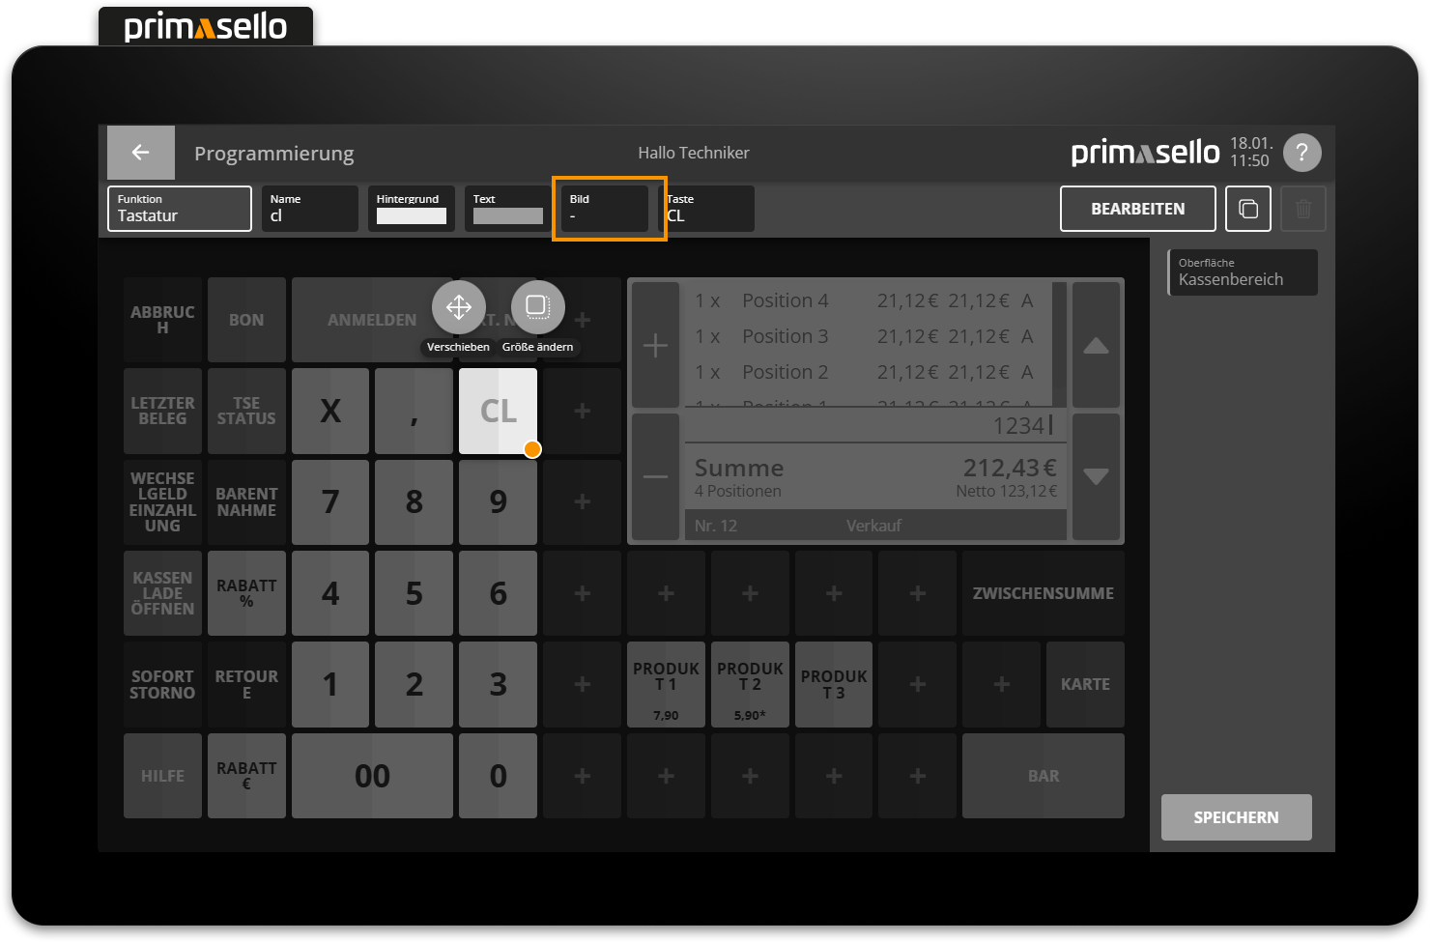Viewport: 1430px width, 942px height.
Task: Select the Größe ändern resize icon
Action: click(537, 307)
